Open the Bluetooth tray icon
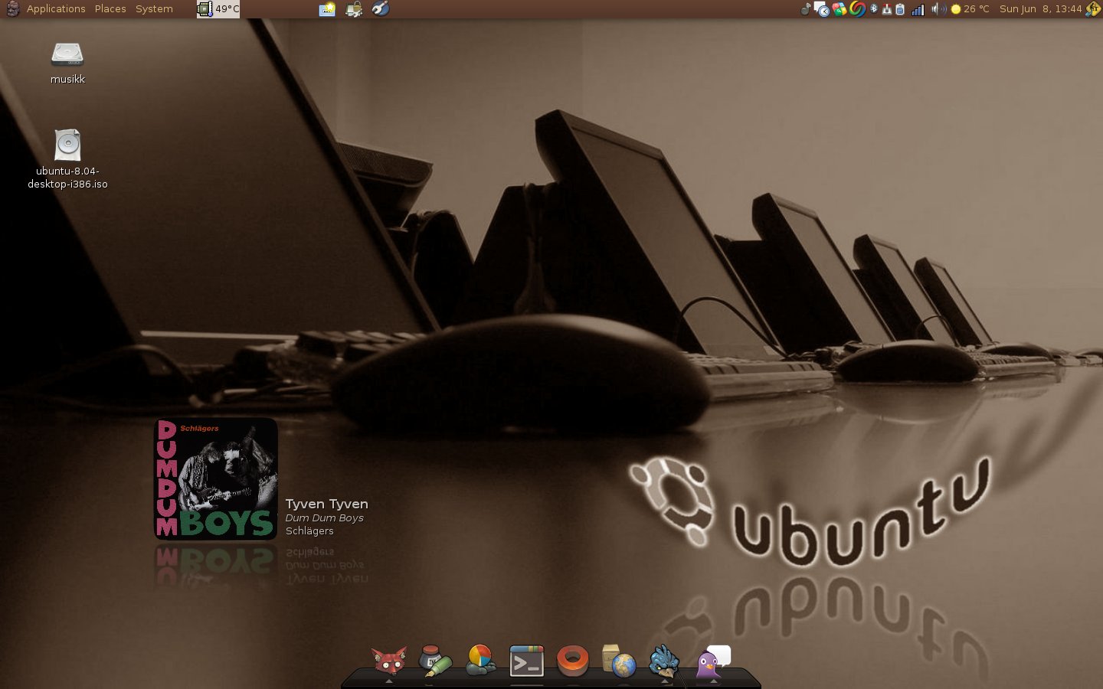This screenshot has height=689, width=1103. click(874, 9)
